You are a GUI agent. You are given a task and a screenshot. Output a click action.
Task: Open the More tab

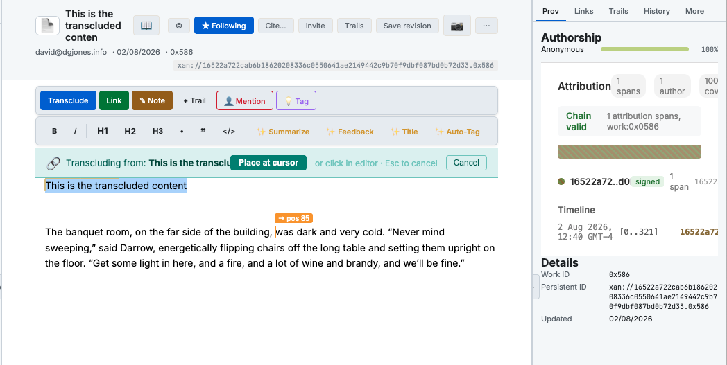[694, 11]
